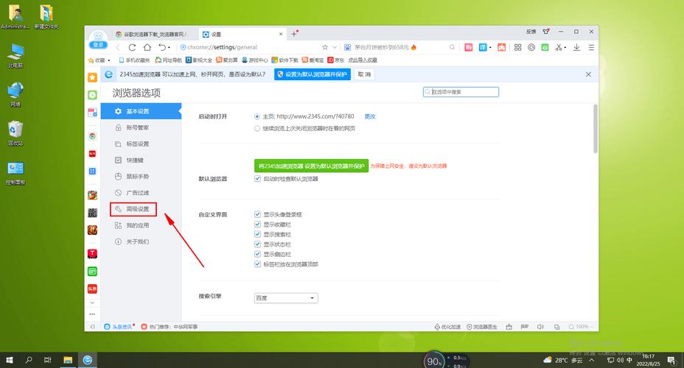Open the red shopping icon in toolbar
This screenshot has height=368, width=684.
point(469,47)
